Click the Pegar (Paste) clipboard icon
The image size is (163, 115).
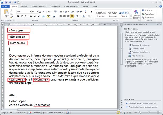tap(6, 12)
